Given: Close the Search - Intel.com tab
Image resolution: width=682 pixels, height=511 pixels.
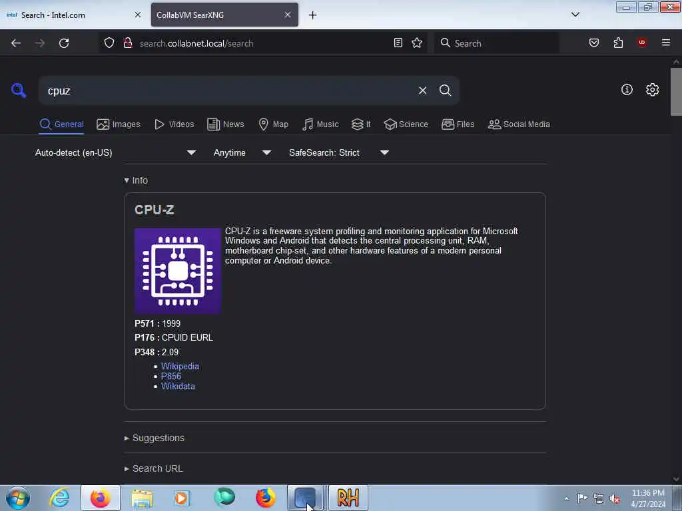Looking at the screenshot, I should coord(138,15).
